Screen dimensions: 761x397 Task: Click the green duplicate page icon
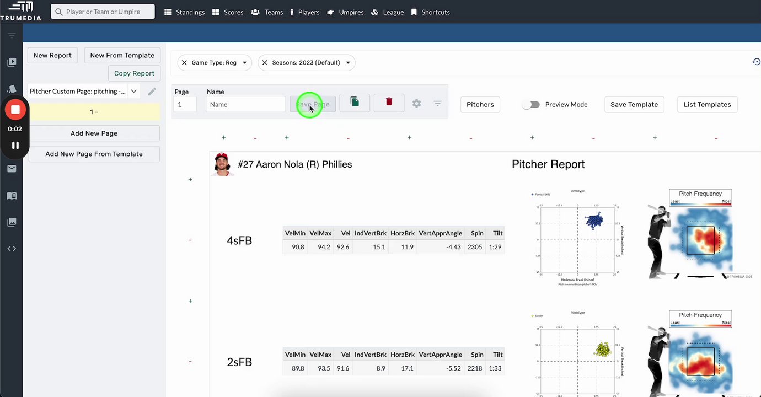[355, 102]
